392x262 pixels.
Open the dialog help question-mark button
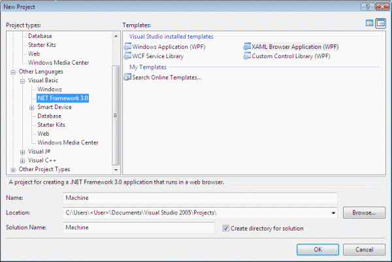pos(367,7)
